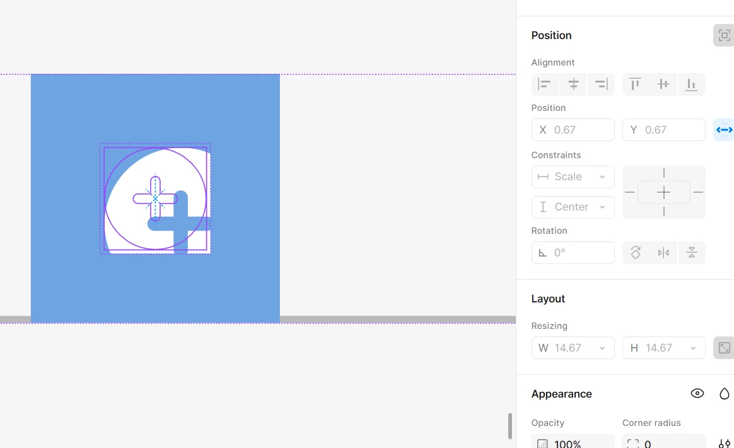The image size is (734, 448).
Task: Toggle the blue ignore auto layout button
Action: (x=724, y=130)
